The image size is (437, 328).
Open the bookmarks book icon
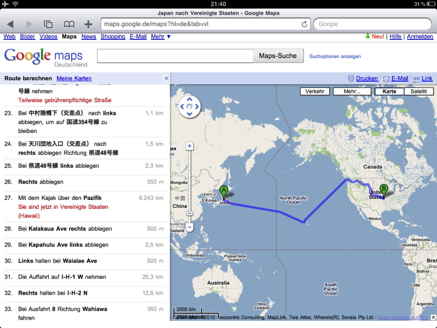tap(69, 24)
